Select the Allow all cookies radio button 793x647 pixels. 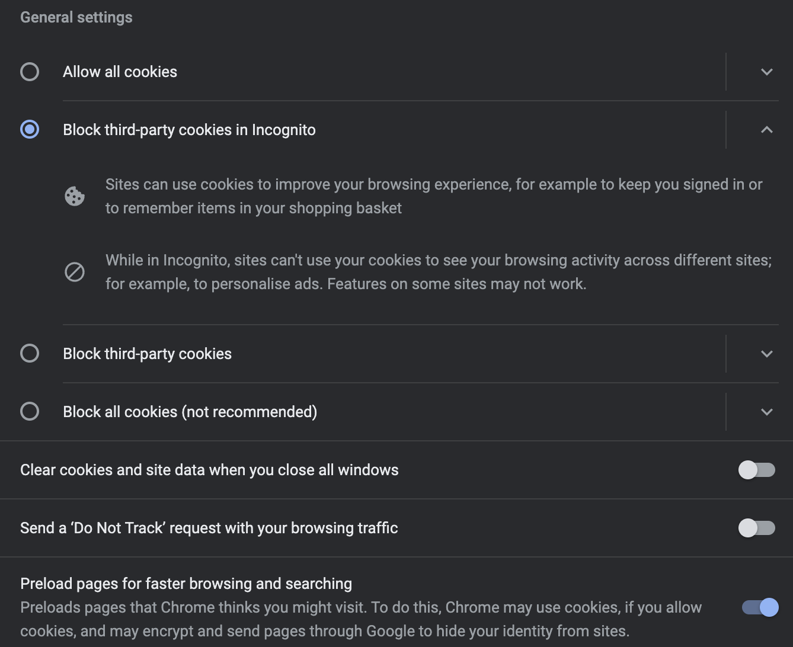pos(30,72)
